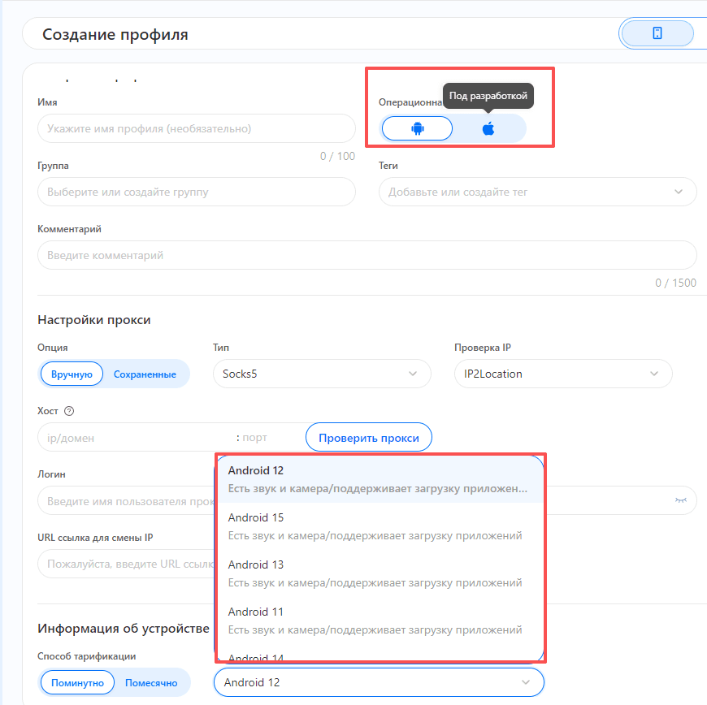The image size is (707, 705).
Task: Click the ip/домен host field
Action: 134,438
